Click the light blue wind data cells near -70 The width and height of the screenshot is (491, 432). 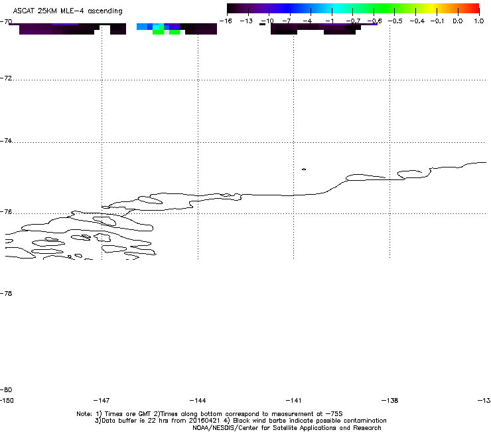[x=142, y=27]
